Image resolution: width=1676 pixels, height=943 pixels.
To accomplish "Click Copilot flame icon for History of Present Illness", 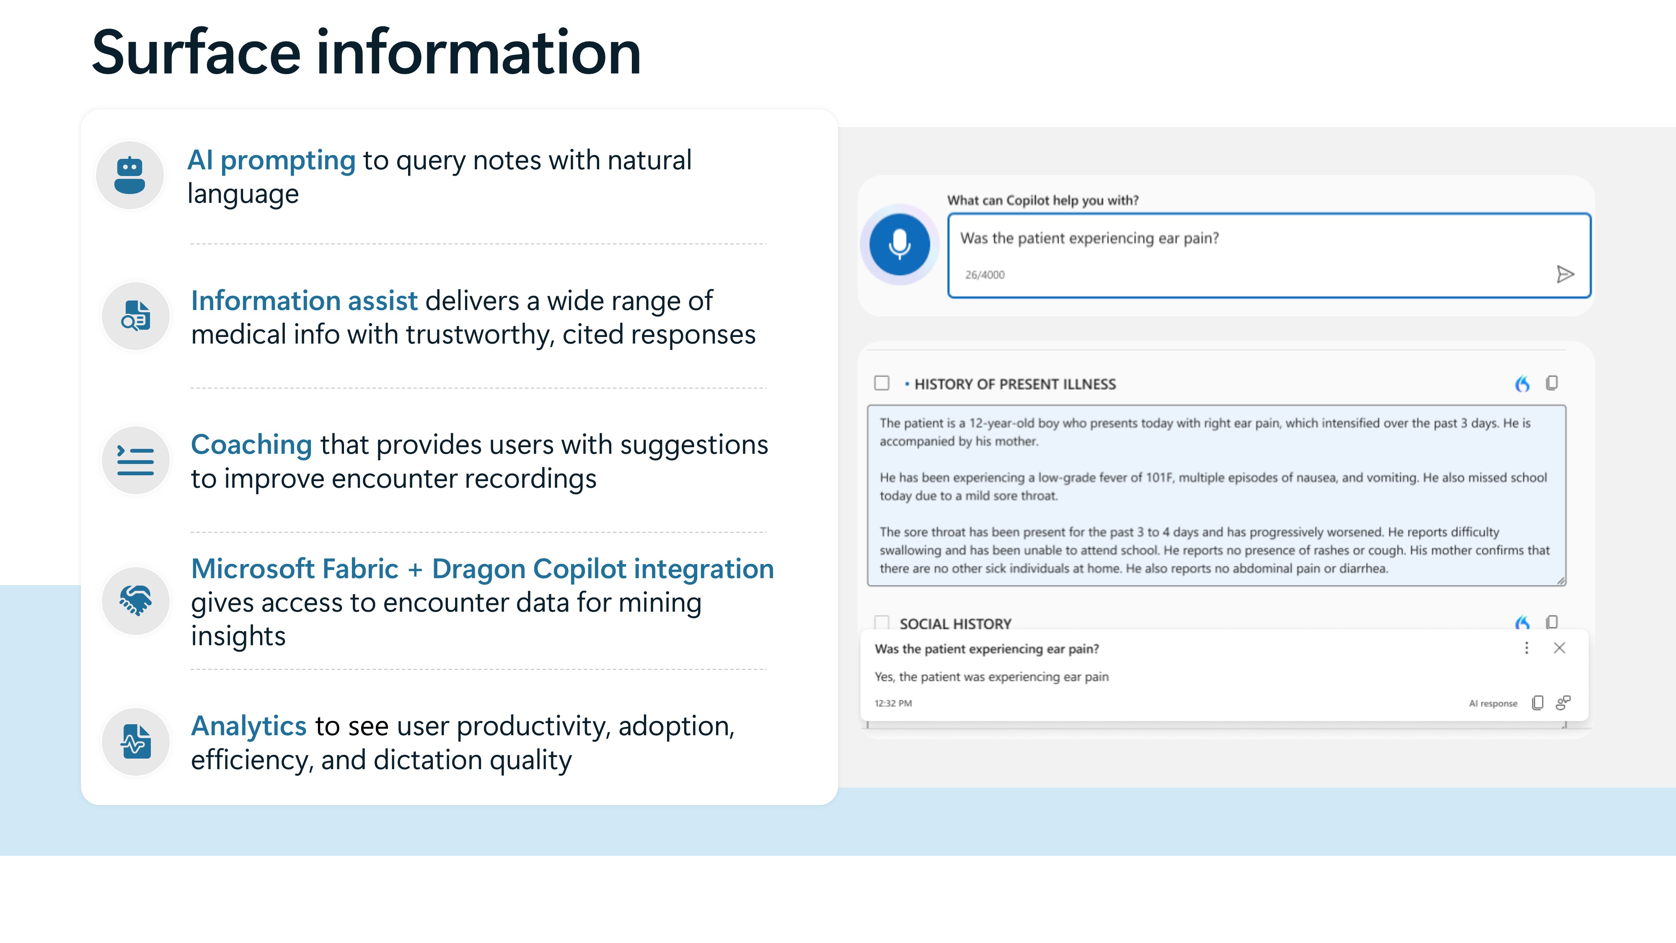I will (x=1522, y=383).
